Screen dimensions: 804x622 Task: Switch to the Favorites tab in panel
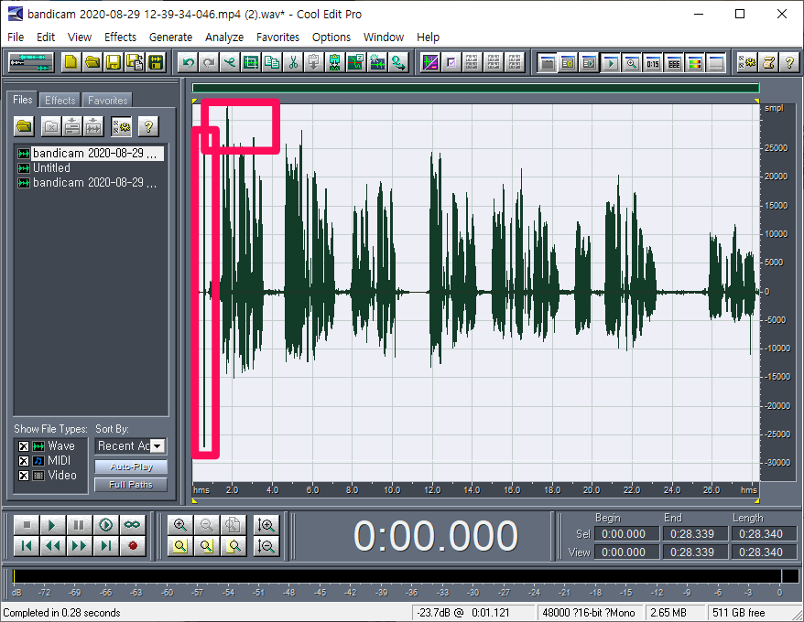click(107, 101)
